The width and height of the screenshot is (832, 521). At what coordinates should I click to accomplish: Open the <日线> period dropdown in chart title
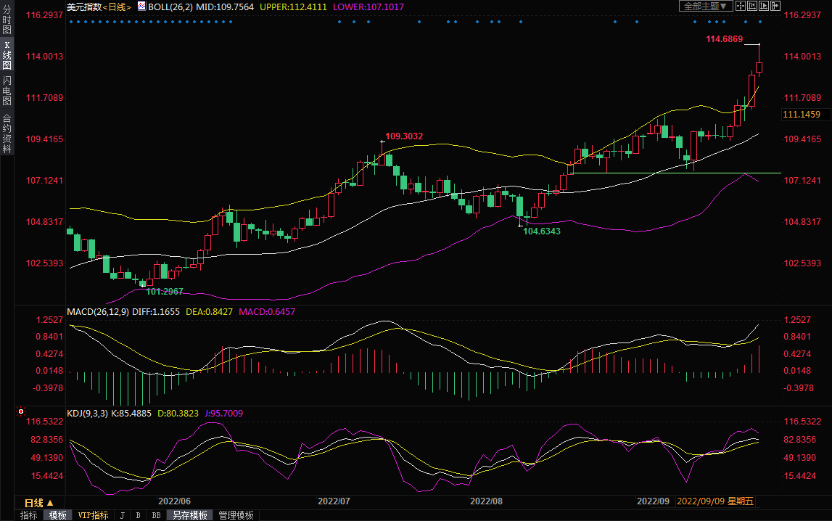tap(116, 7)
